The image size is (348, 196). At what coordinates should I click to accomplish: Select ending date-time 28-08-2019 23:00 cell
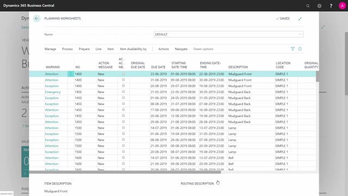[212, 122]
